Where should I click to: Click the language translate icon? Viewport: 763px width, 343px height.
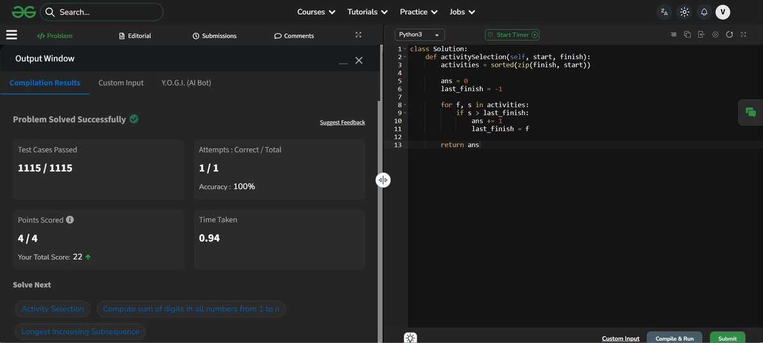click(x=664, y=12)
